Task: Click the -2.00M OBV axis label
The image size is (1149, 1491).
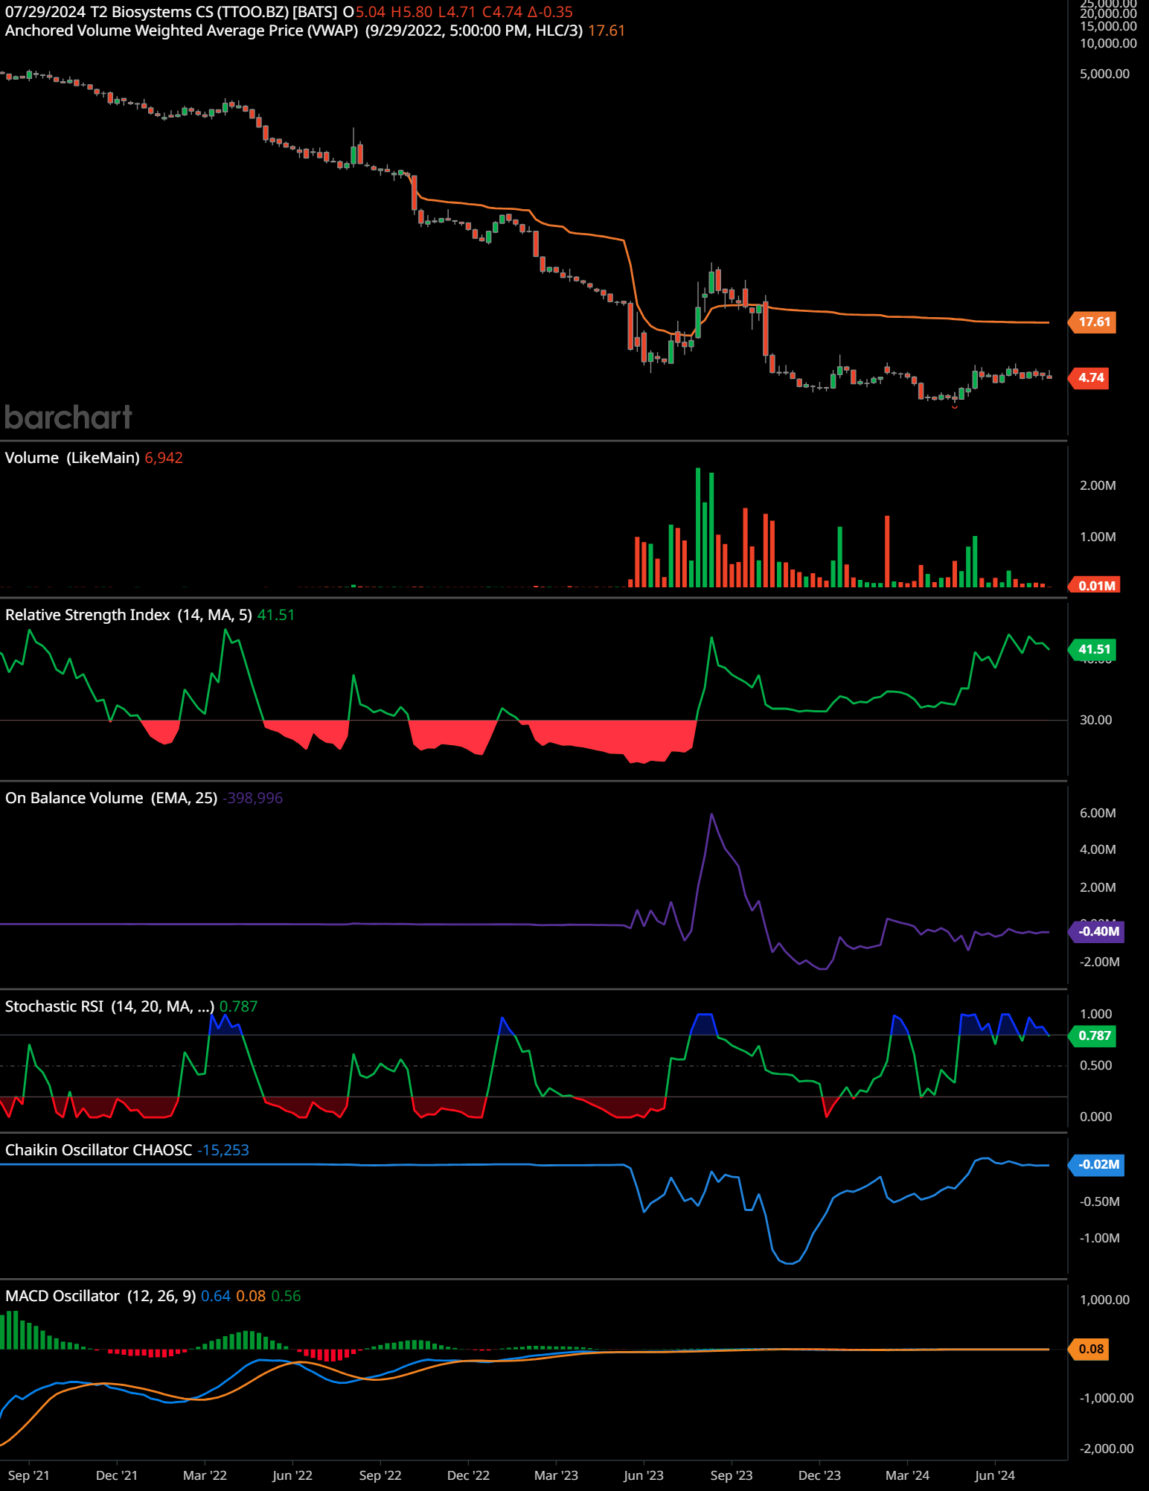Action: coord(1099,962)
